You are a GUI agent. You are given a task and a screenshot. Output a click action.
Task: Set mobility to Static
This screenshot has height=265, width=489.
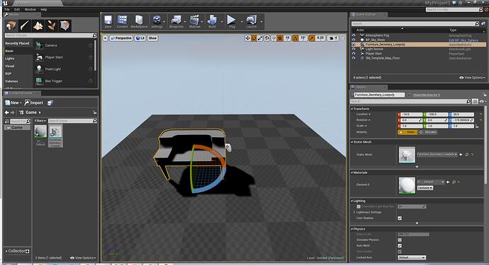click(x=408, y=132)
